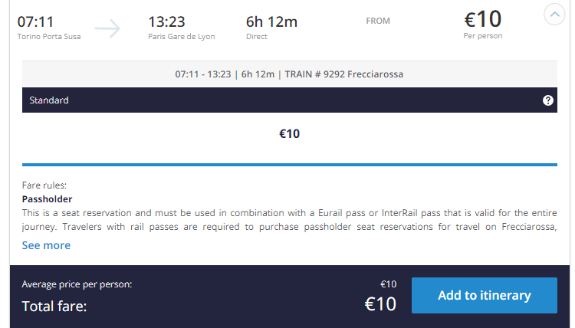Viewport: 575px width, 328px height.
Task: Click the €10 per person price
Action: pyautogui.click(x=483, y=19)
